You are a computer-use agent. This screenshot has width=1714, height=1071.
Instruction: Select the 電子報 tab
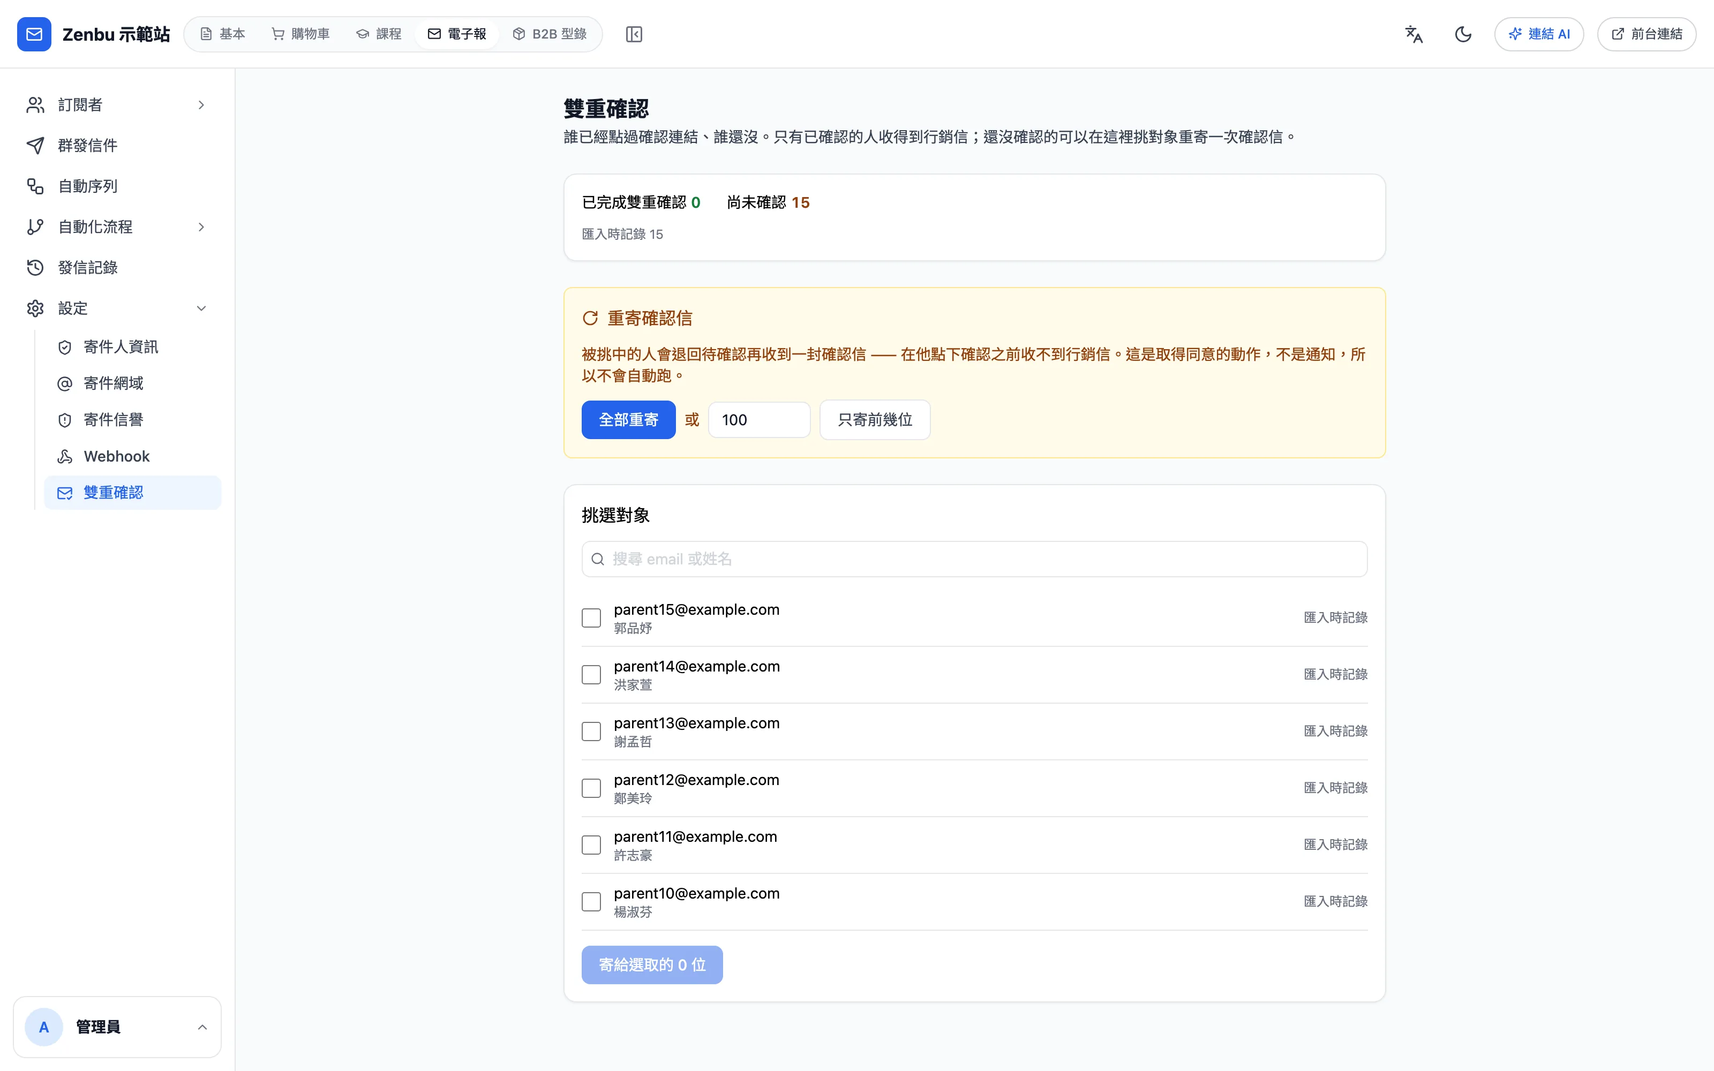457,34
